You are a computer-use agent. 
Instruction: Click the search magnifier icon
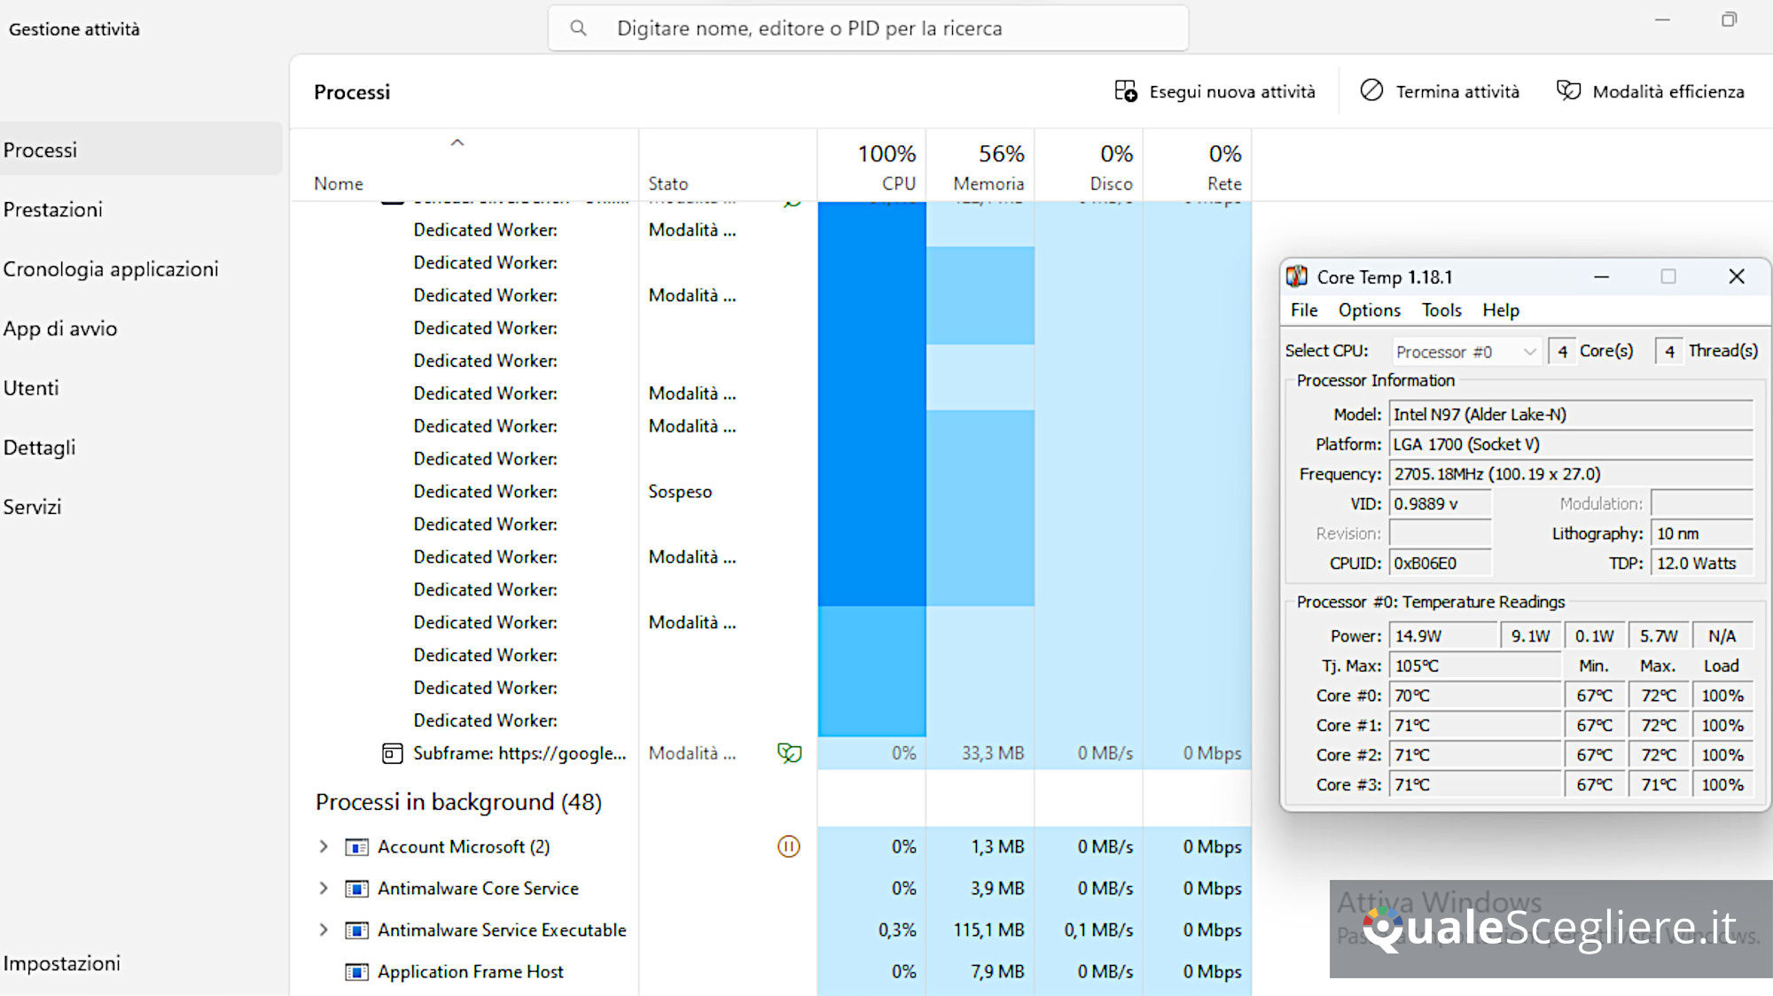pyautogui.click(x=578, y=28)
